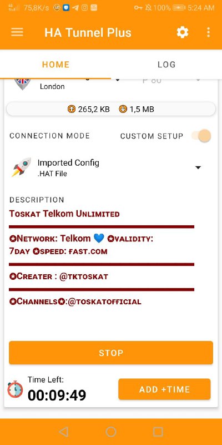Tap Android home circle button
This screenshot has width=222, height=445.
(111, 432)
